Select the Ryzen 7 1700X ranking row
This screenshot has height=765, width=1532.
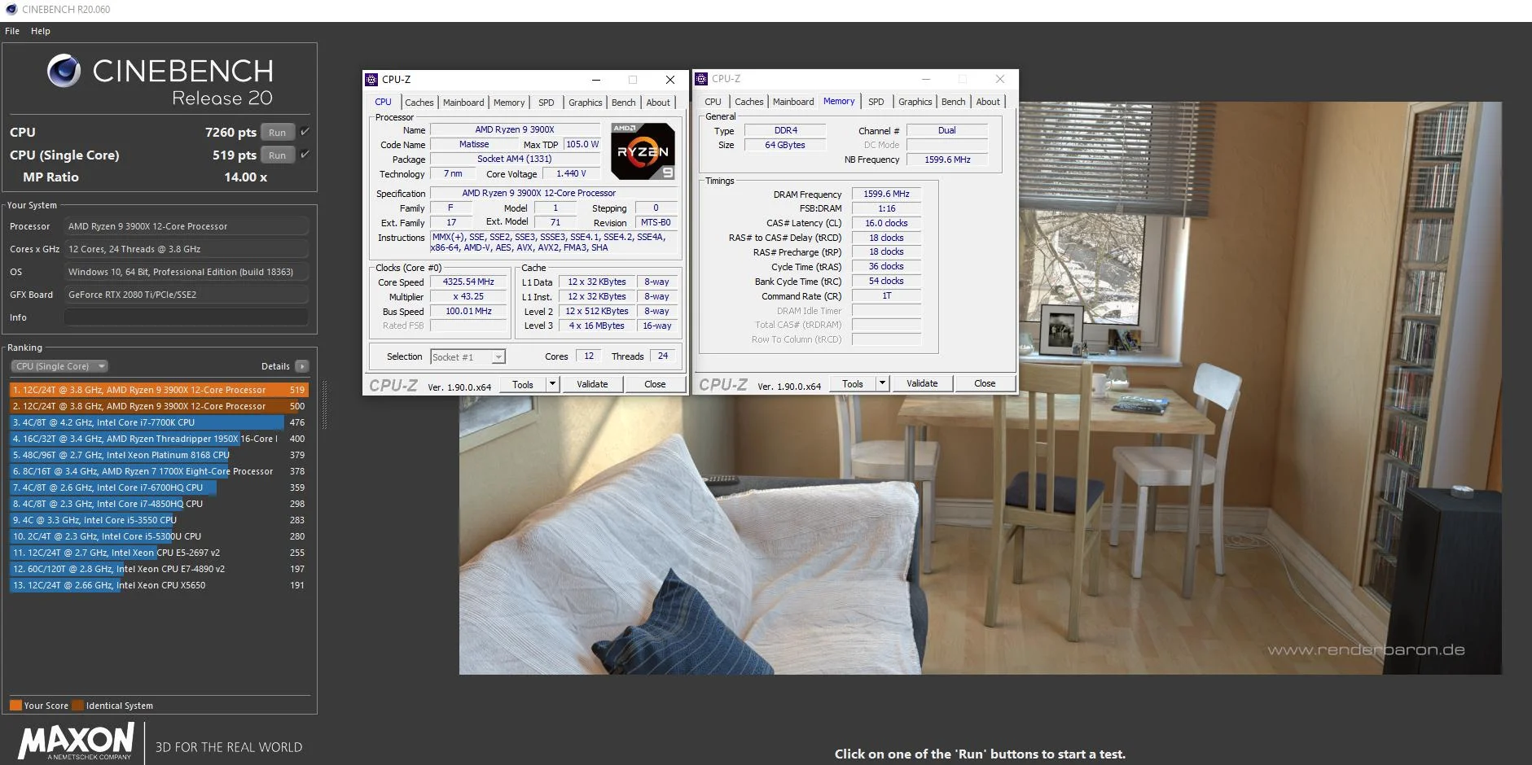point(159,471)
